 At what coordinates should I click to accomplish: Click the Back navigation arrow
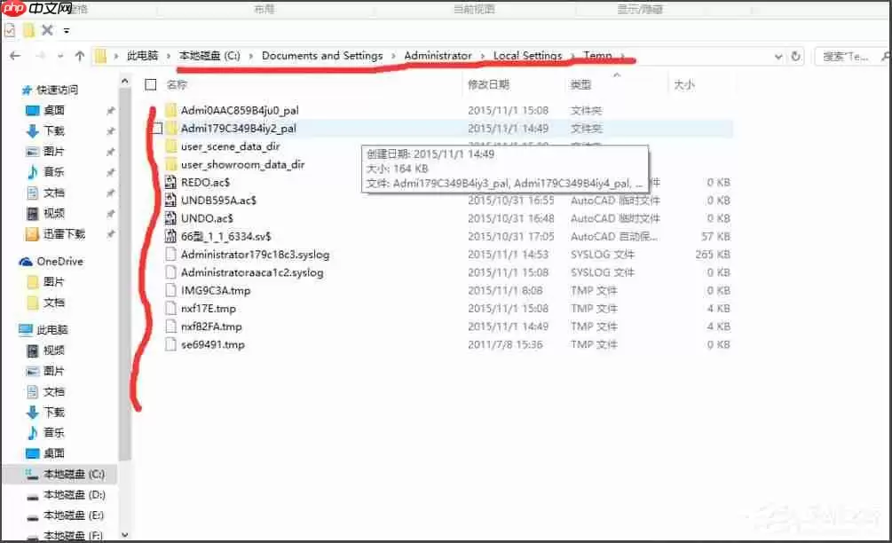(15, 56)
